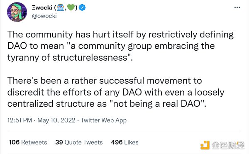Image resolution: width=249 pixels, height=154 pixels.
Task: Click the blue verified badge
Action: pyautogui.click(x=82, y=7)
